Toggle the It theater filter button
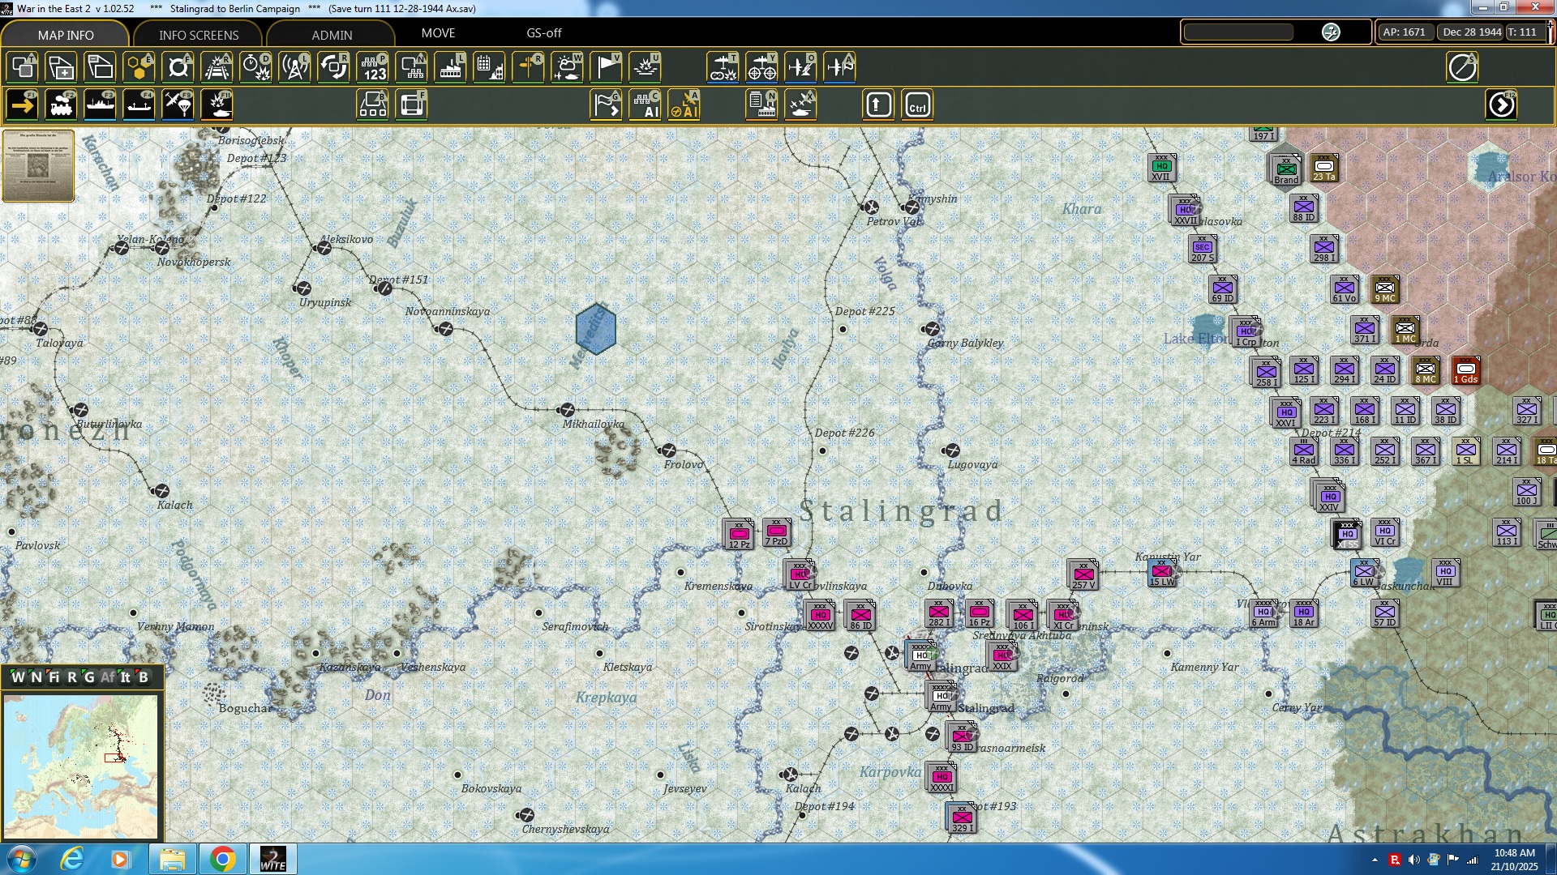 click(125, 677)
